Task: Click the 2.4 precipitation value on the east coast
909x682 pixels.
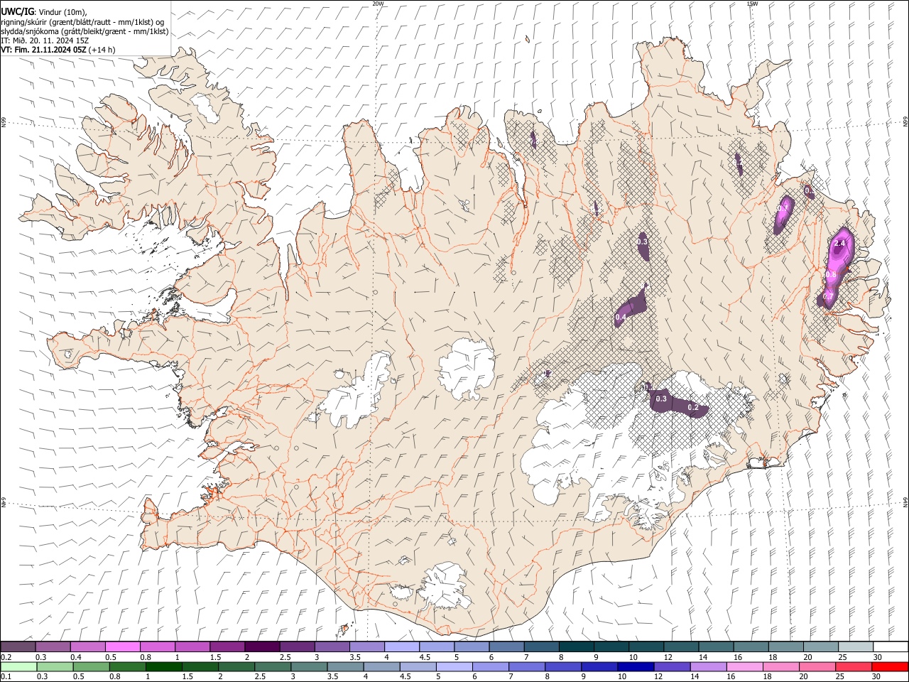Action: pyautogui.click(x=840, y=244)
